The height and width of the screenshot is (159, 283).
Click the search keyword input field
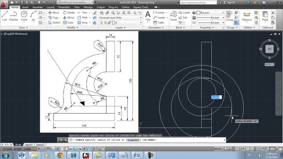198,3
